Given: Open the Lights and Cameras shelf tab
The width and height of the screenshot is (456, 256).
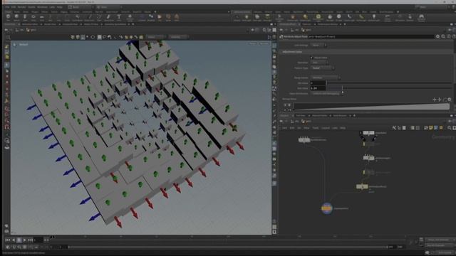Looking at the screenshot, I should click(242, 12).
